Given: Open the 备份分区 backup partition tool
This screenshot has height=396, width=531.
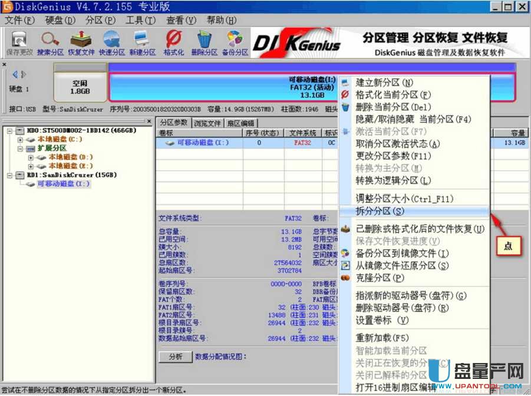Looking at the screenshot, I should pyautogui.click(x=235, y=43).
